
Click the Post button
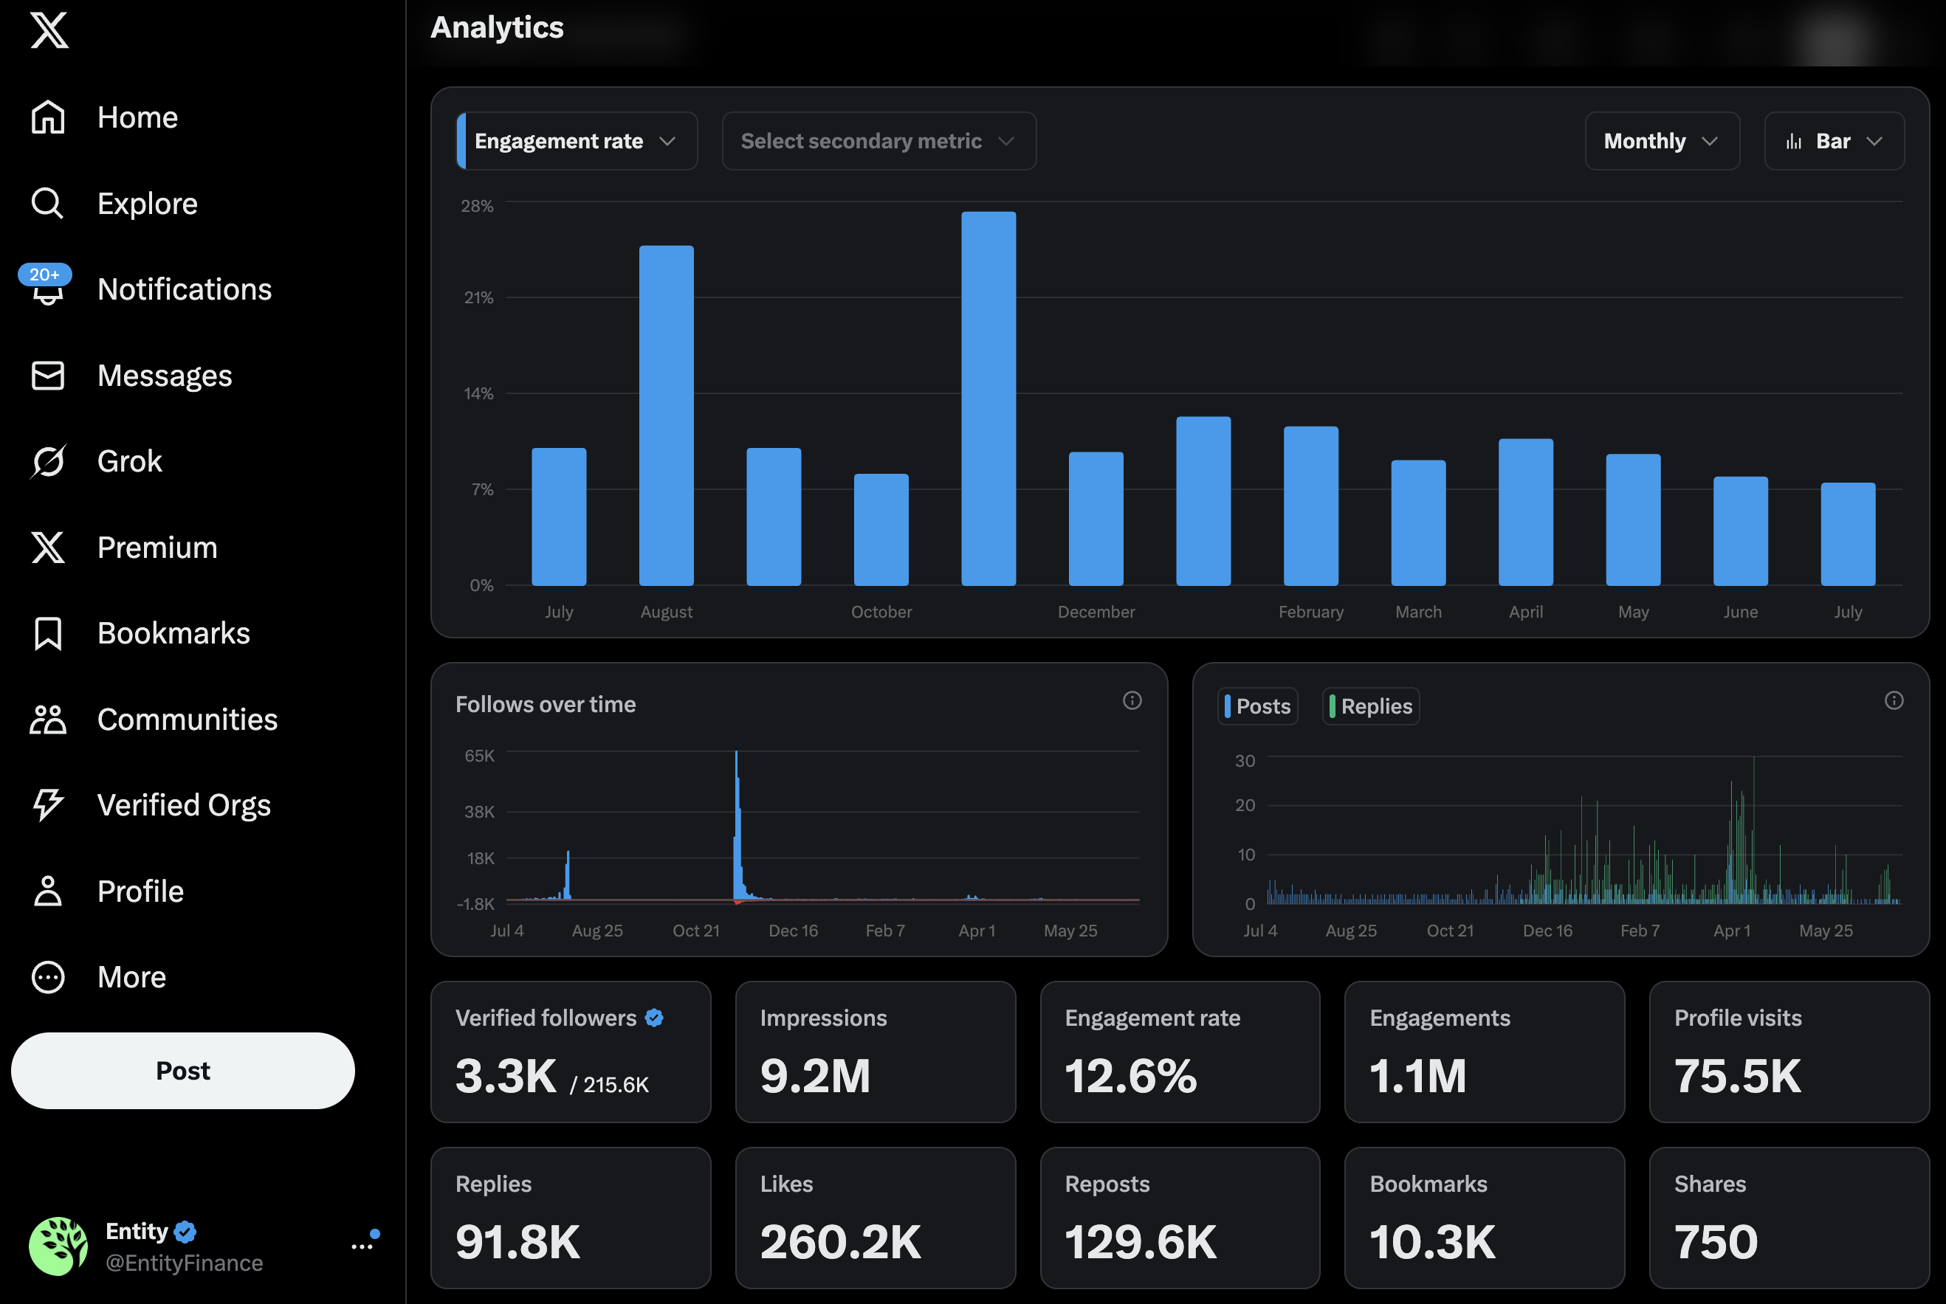pyautogui.click(x=183, y=1070)
